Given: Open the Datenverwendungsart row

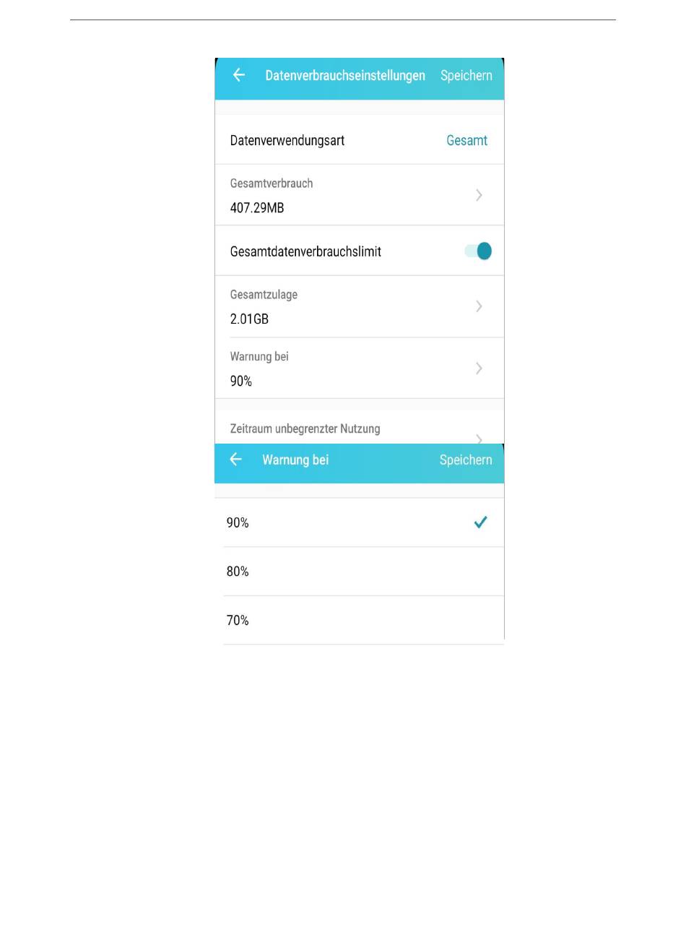Looking at the screenshot, I should point(360,140).
